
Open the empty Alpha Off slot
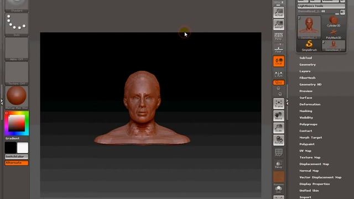17,49
